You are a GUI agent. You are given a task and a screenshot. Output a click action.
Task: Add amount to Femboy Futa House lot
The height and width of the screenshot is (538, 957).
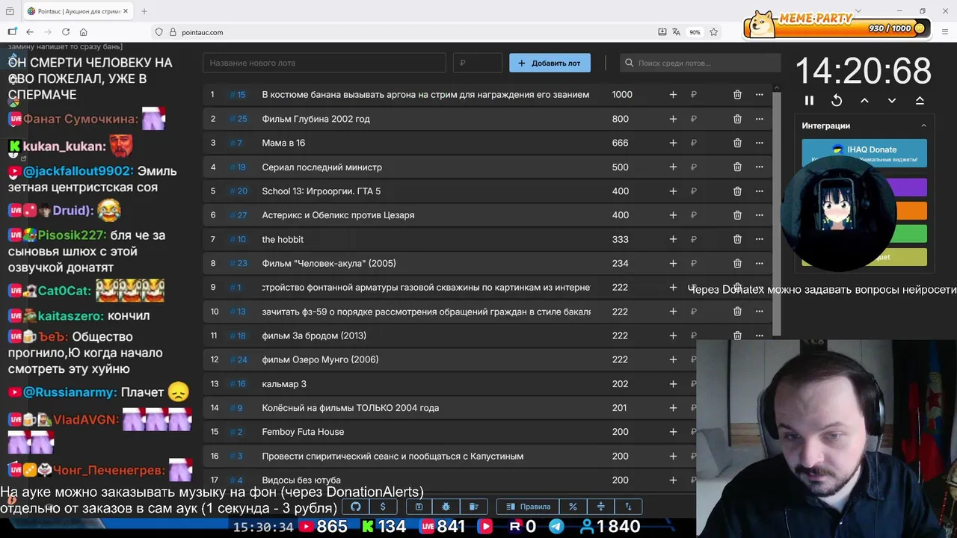673,432
